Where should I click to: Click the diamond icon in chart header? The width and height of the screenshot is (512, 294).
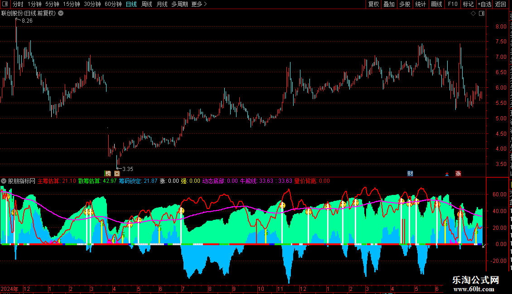click(473, 14)
